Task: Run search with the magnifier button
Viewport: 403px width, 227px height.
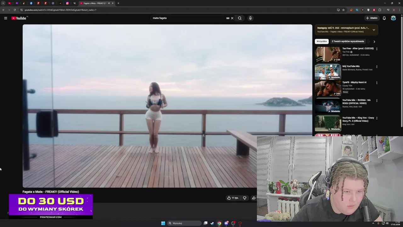Action: (x=240, y=18)
